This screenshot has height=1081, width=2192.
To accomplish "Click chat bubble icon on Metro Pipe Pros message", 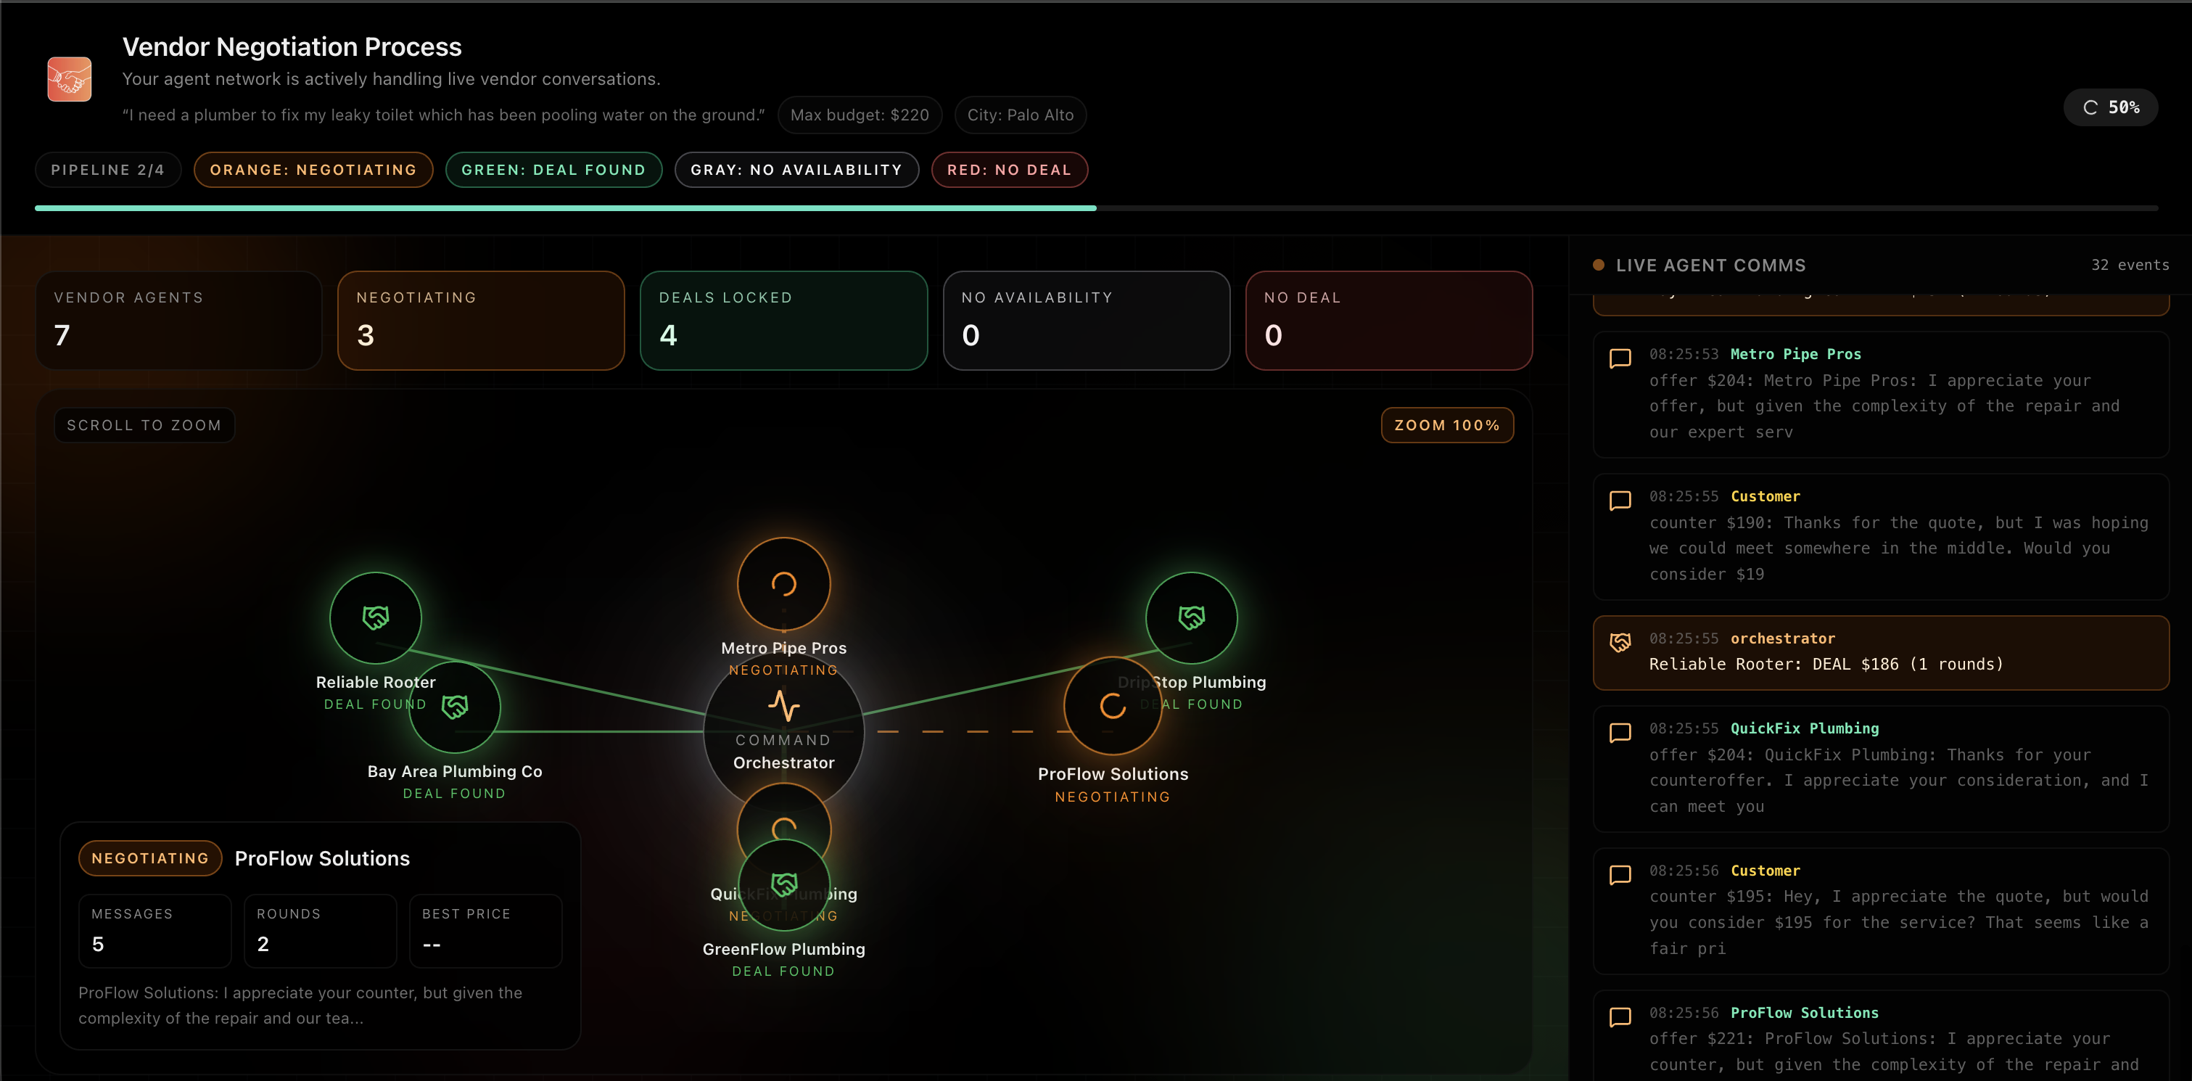I will coord(1620,358).
